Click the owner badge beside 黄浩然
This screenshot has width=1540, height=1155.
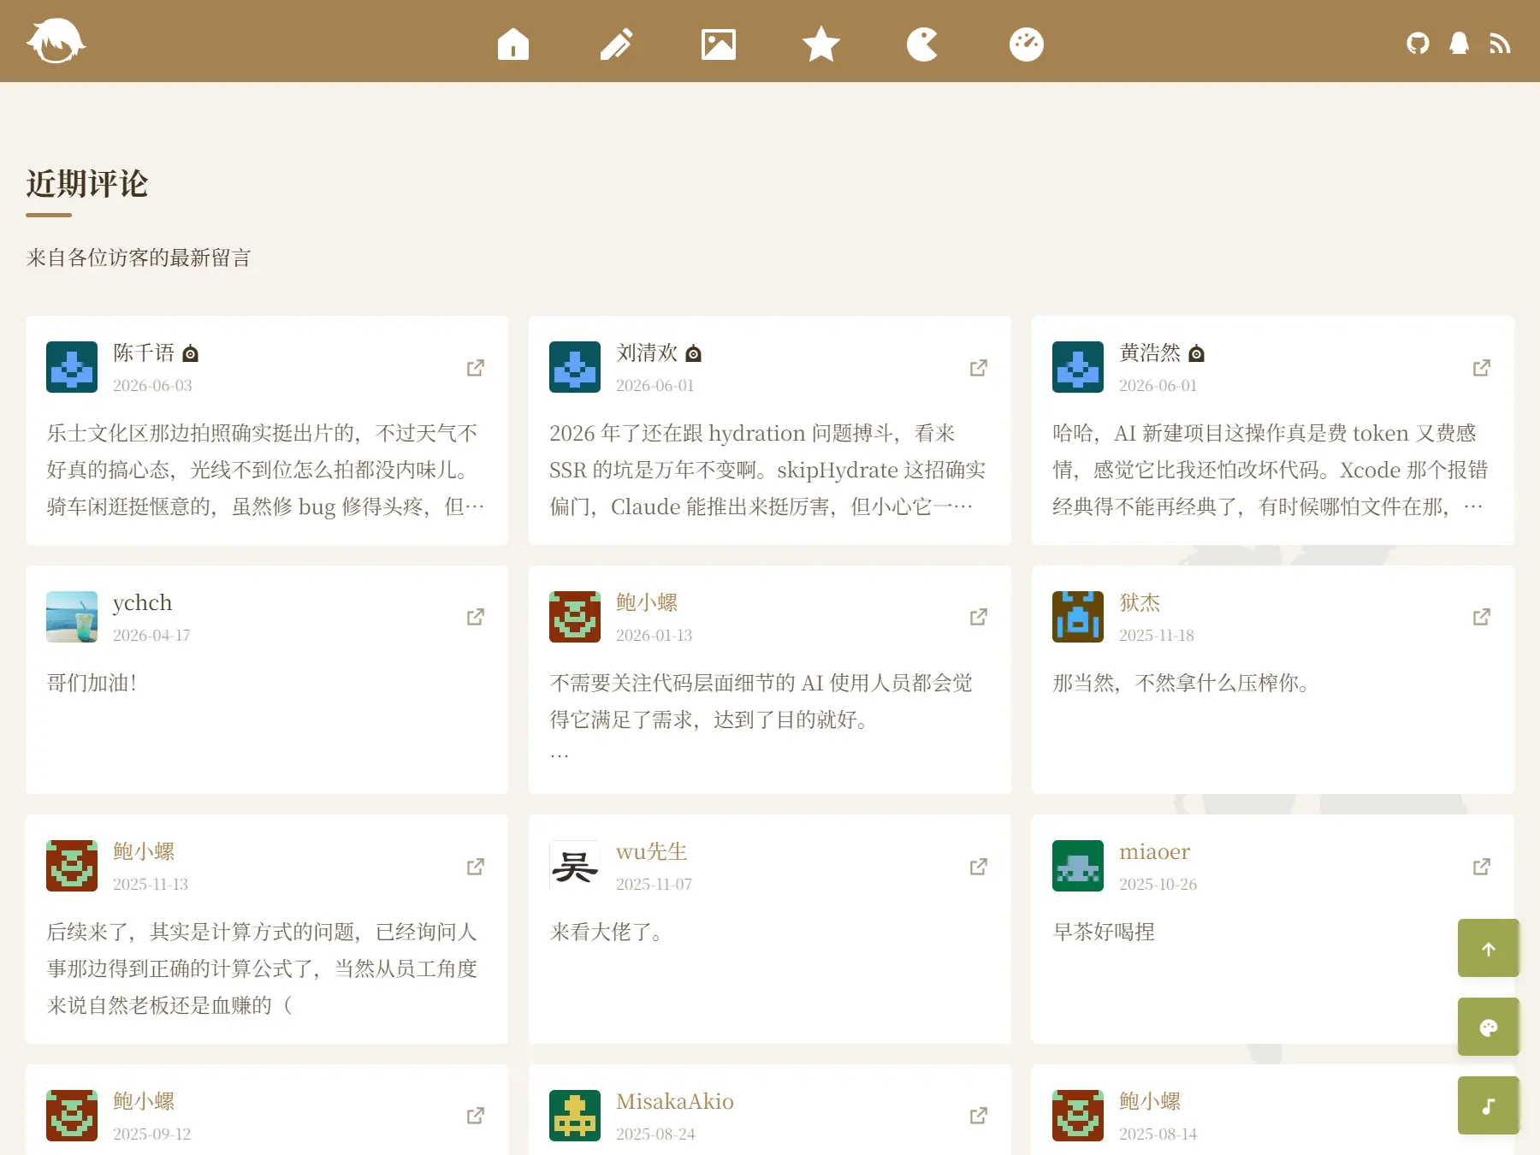coord(1197,353)
